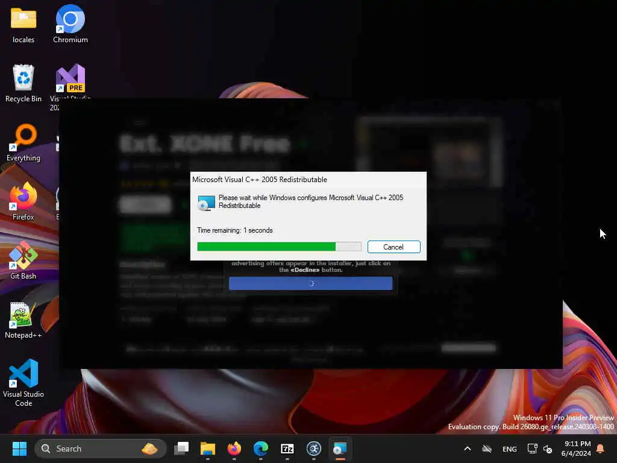Viewport: 617px width, 463px height.
Task: Open the locales folder on desktop
Action: 23,25
